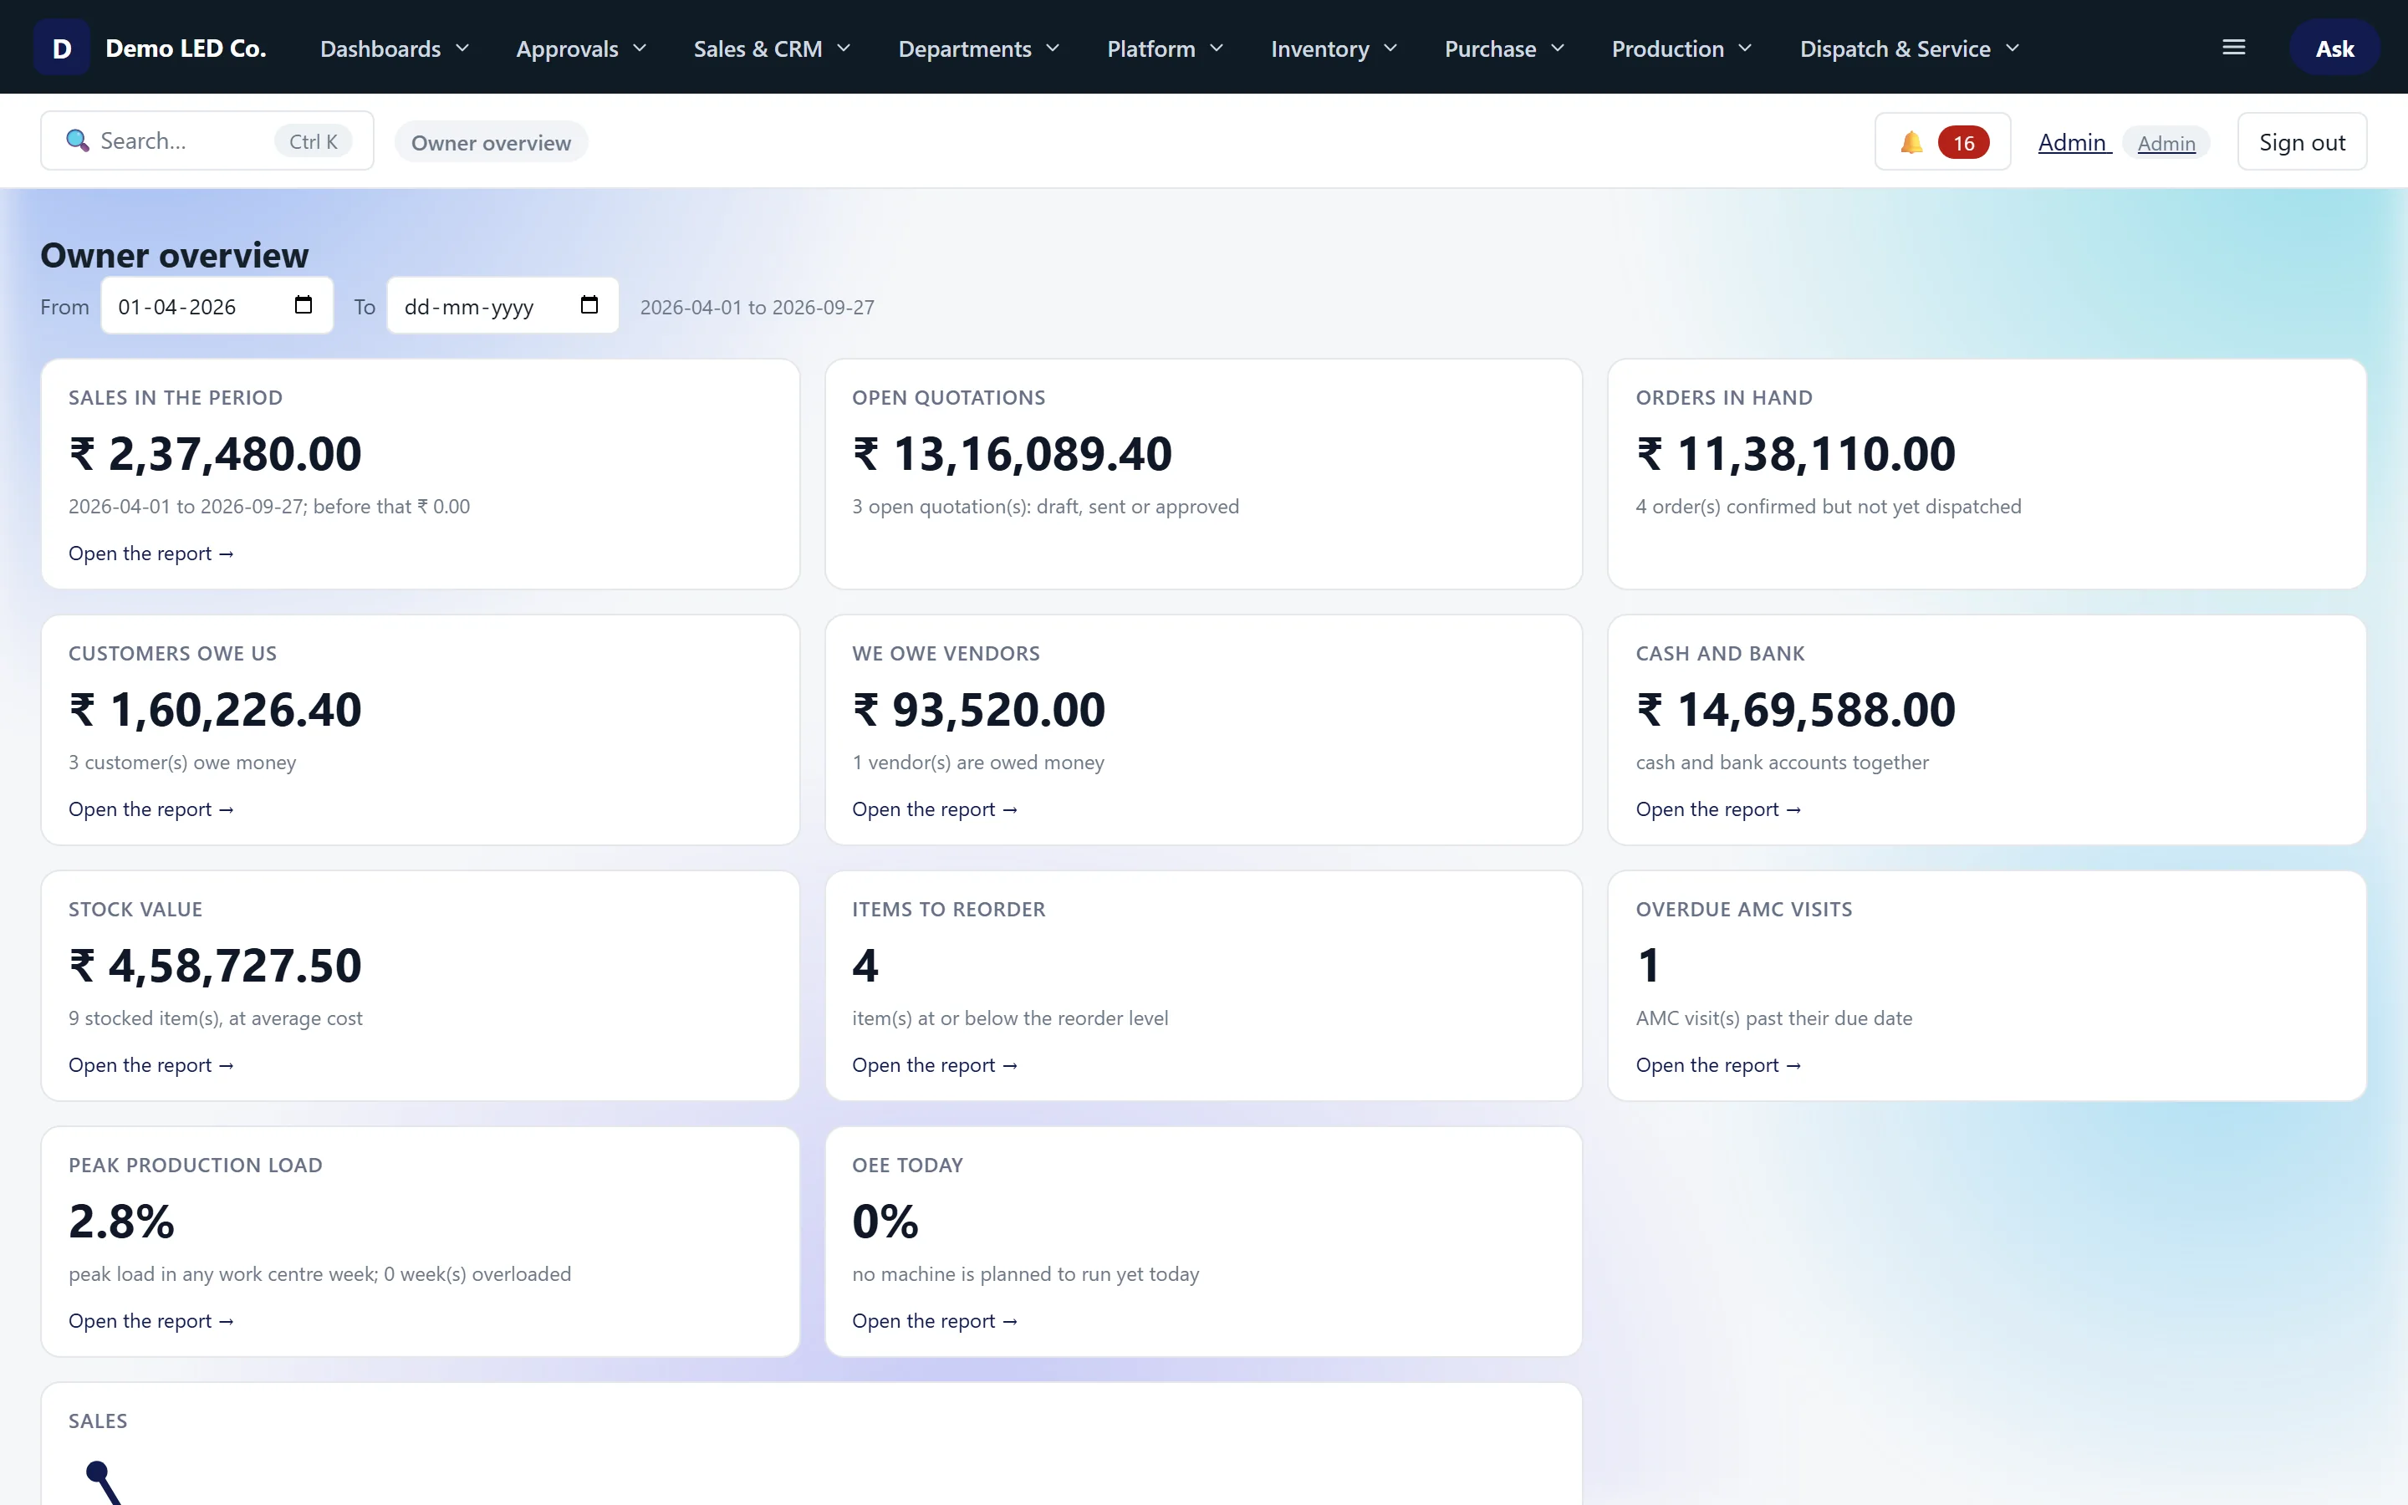Expand the Dashboards menu
Screen dimensions: 2408x1505
[394, 48]
